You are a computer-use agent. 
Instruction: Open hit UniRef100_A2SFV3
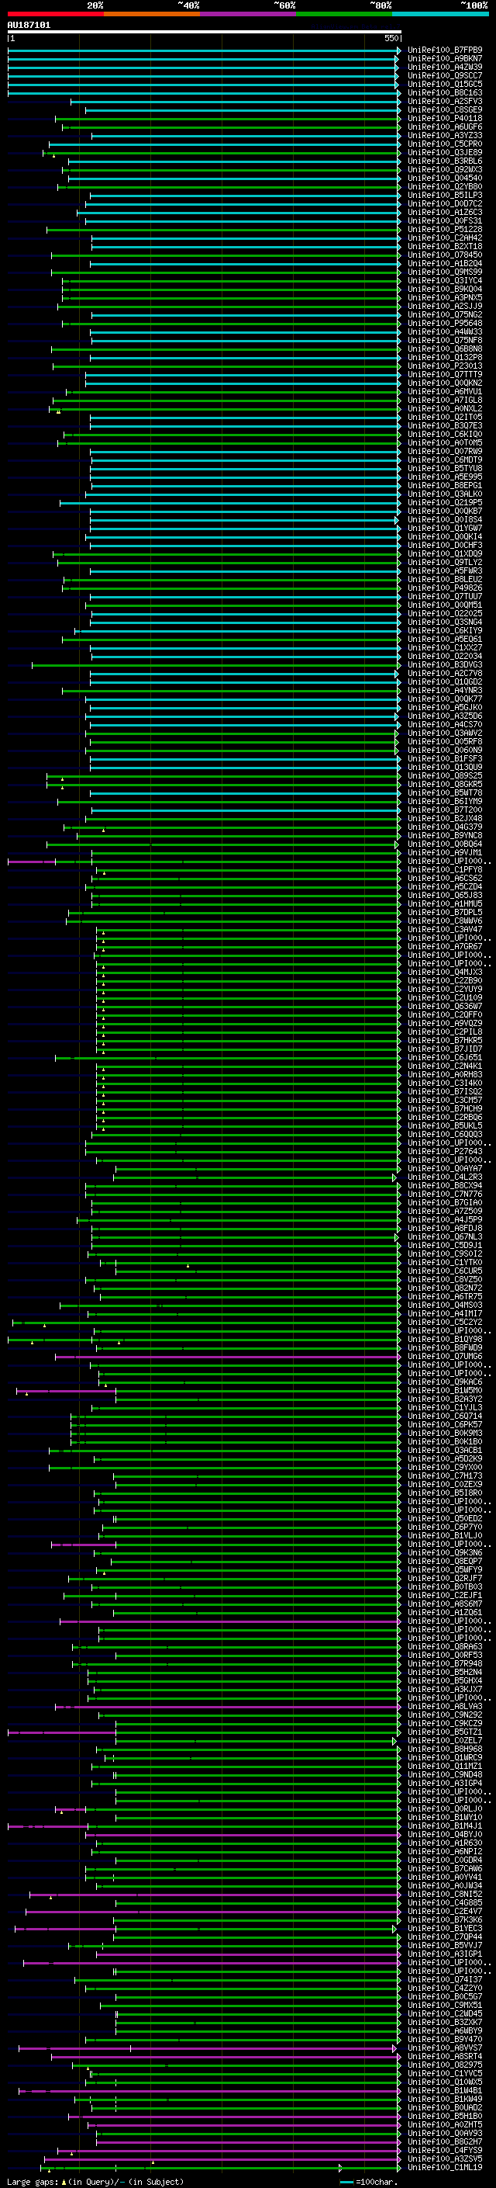pos(445,101)
